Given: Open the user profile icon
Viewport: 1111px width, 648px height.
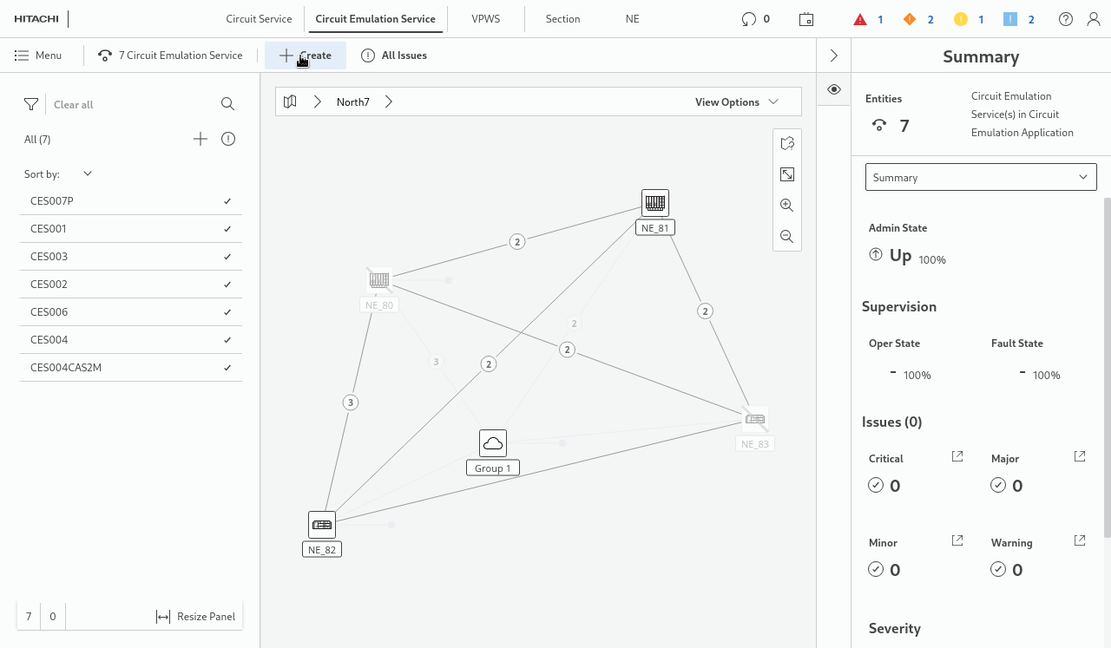Looking at the screenshot, I should click(x=1094, y=19).
